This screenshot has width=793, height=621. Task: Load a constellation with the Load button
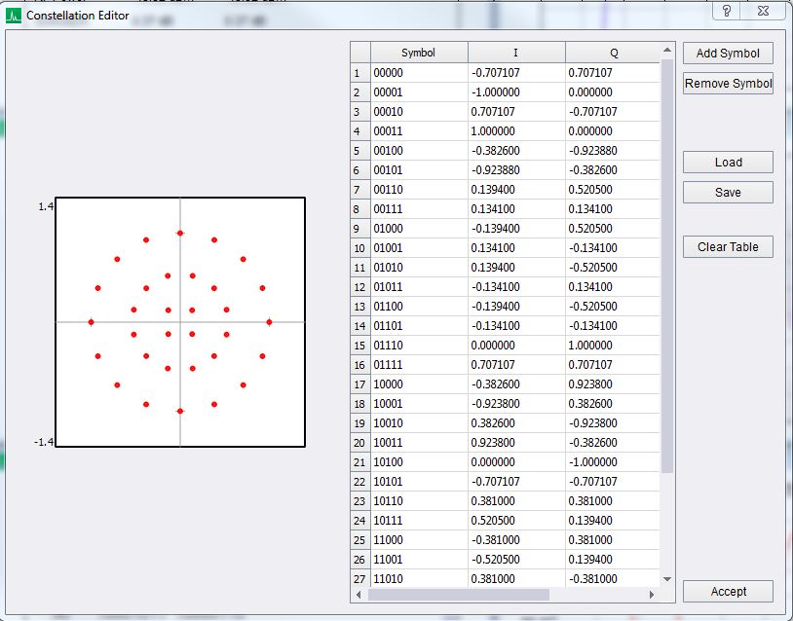coord(728,163)
